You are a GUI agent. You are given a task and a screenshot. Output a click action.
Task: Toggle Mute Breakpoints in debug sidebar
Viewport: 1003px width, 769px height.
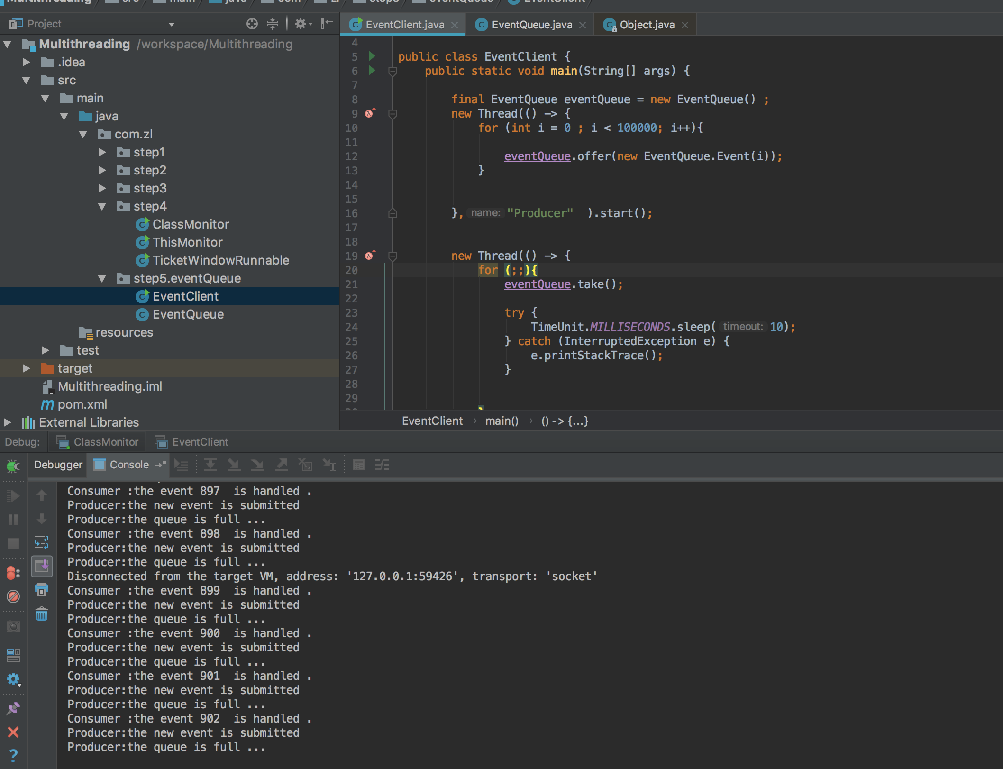tap(13, 596)
